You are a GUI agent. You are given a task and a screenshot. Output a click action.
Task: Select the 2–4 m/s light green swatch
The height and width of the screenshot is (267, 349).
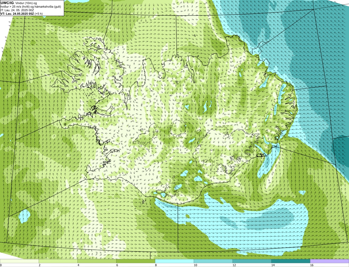pyautogui.click(x=58, y=261)
